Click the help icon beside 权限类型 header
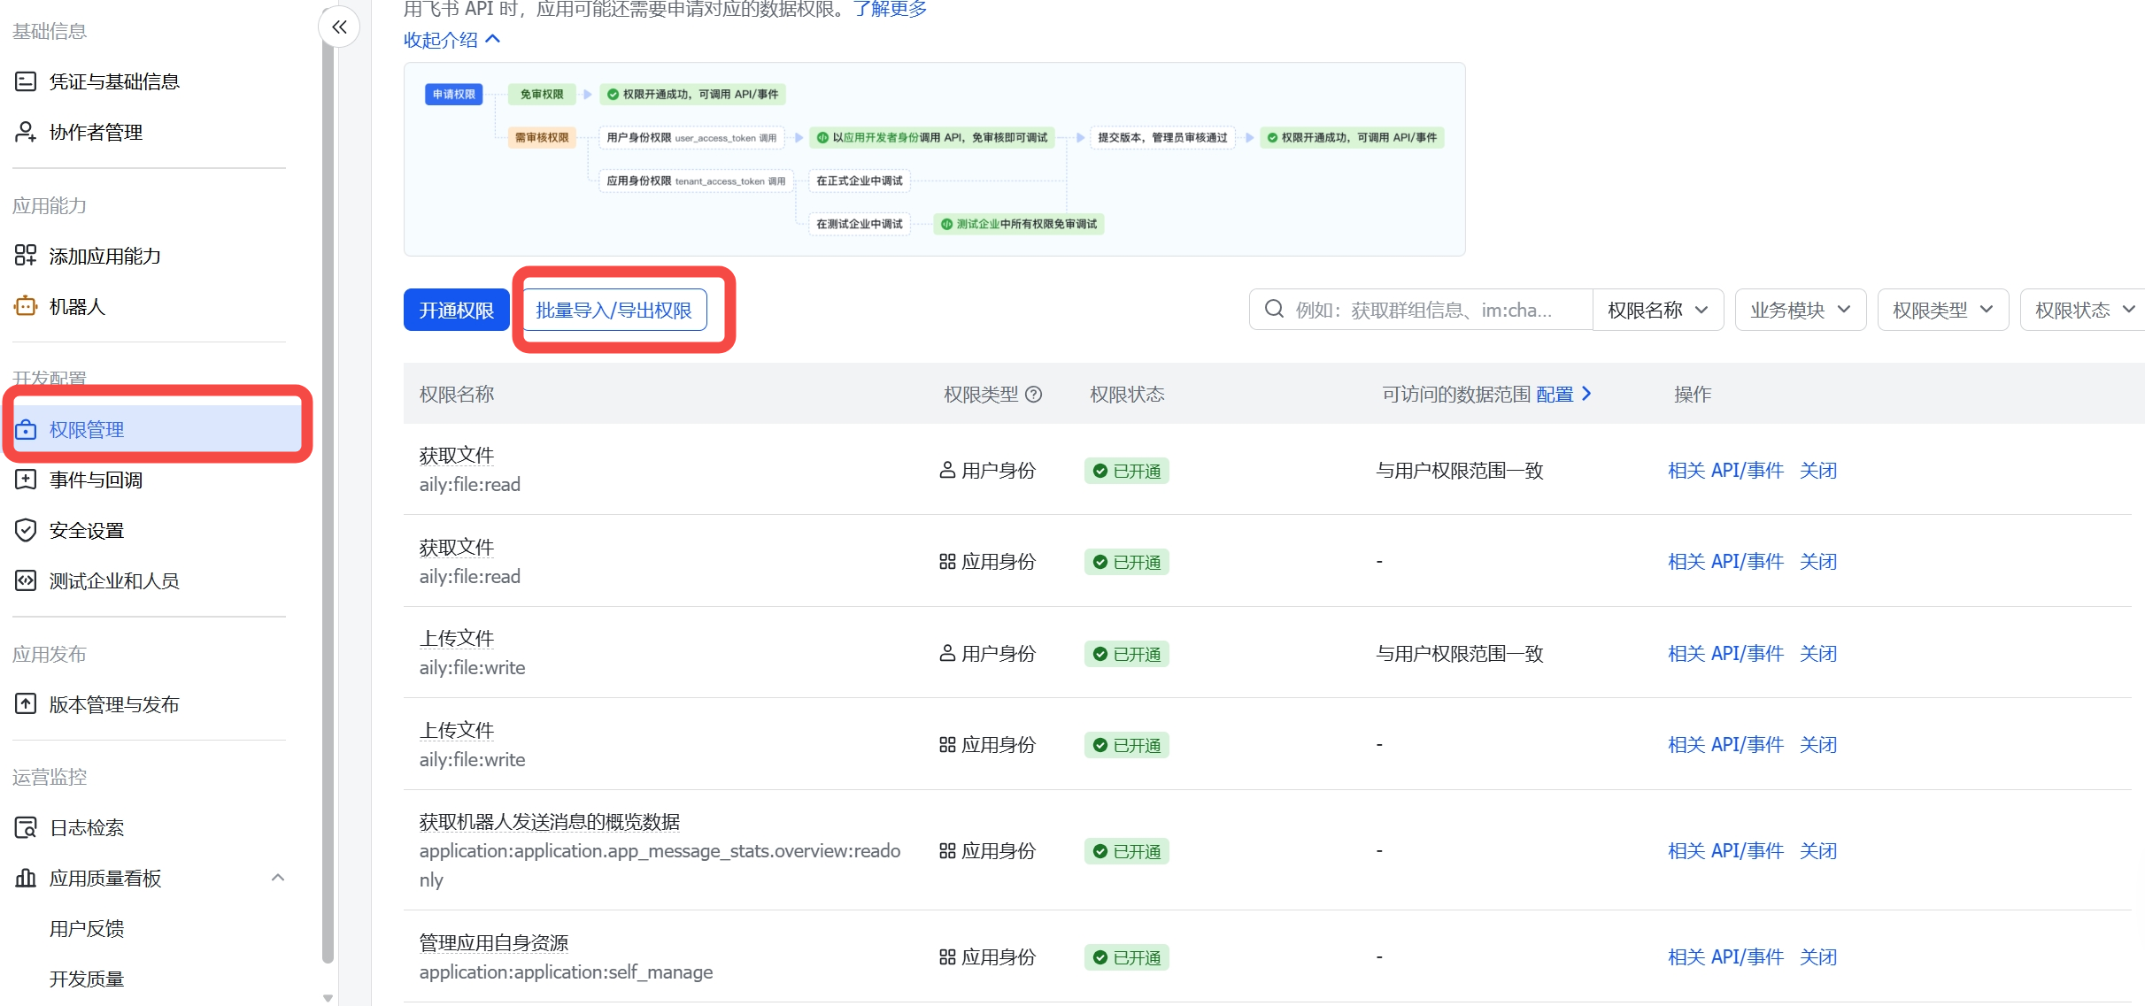The width and height of the screenshot is (2145, 1006). click(1033, 395)
